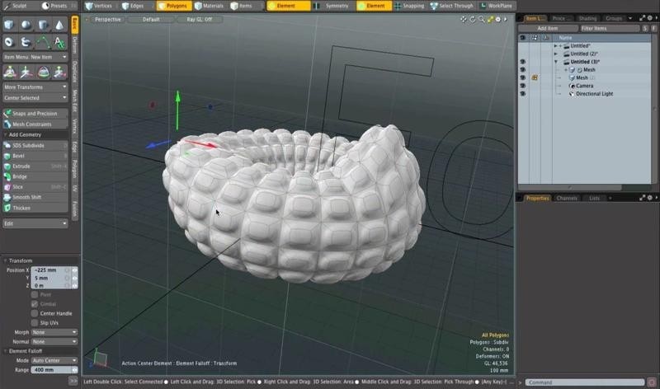This screenshot has width=660, height=389.
Task: Switch to the Channels tab
Action: [567, 198]
